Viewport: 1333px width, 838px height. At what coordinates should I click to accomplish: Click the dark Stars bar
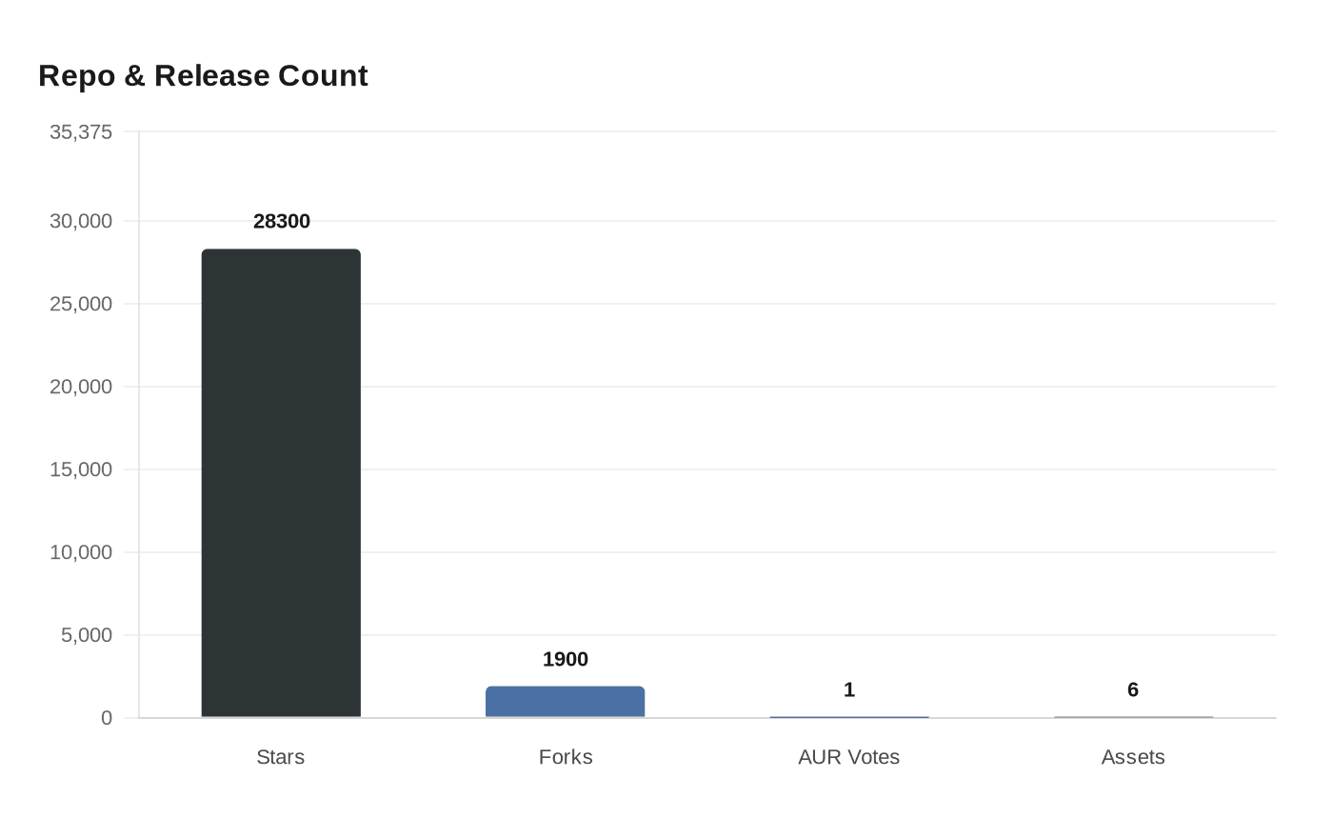tap(281, 483)
